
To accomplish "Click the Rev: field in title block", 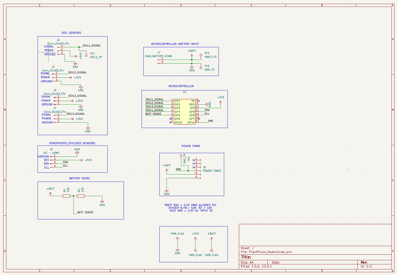I will (364, 262).
